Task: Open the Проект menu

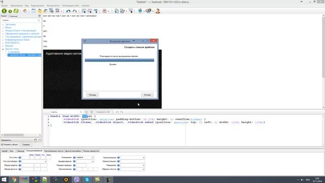Action: [x=5, y=6]
